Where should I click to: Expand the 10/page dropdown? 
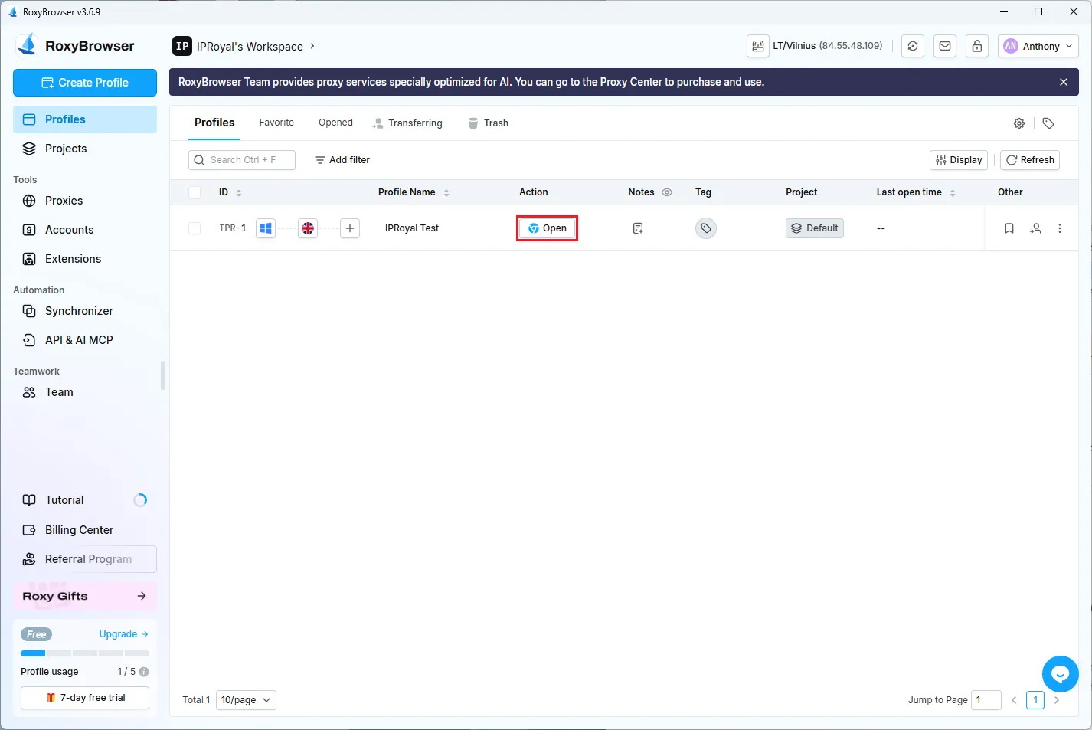246,700
